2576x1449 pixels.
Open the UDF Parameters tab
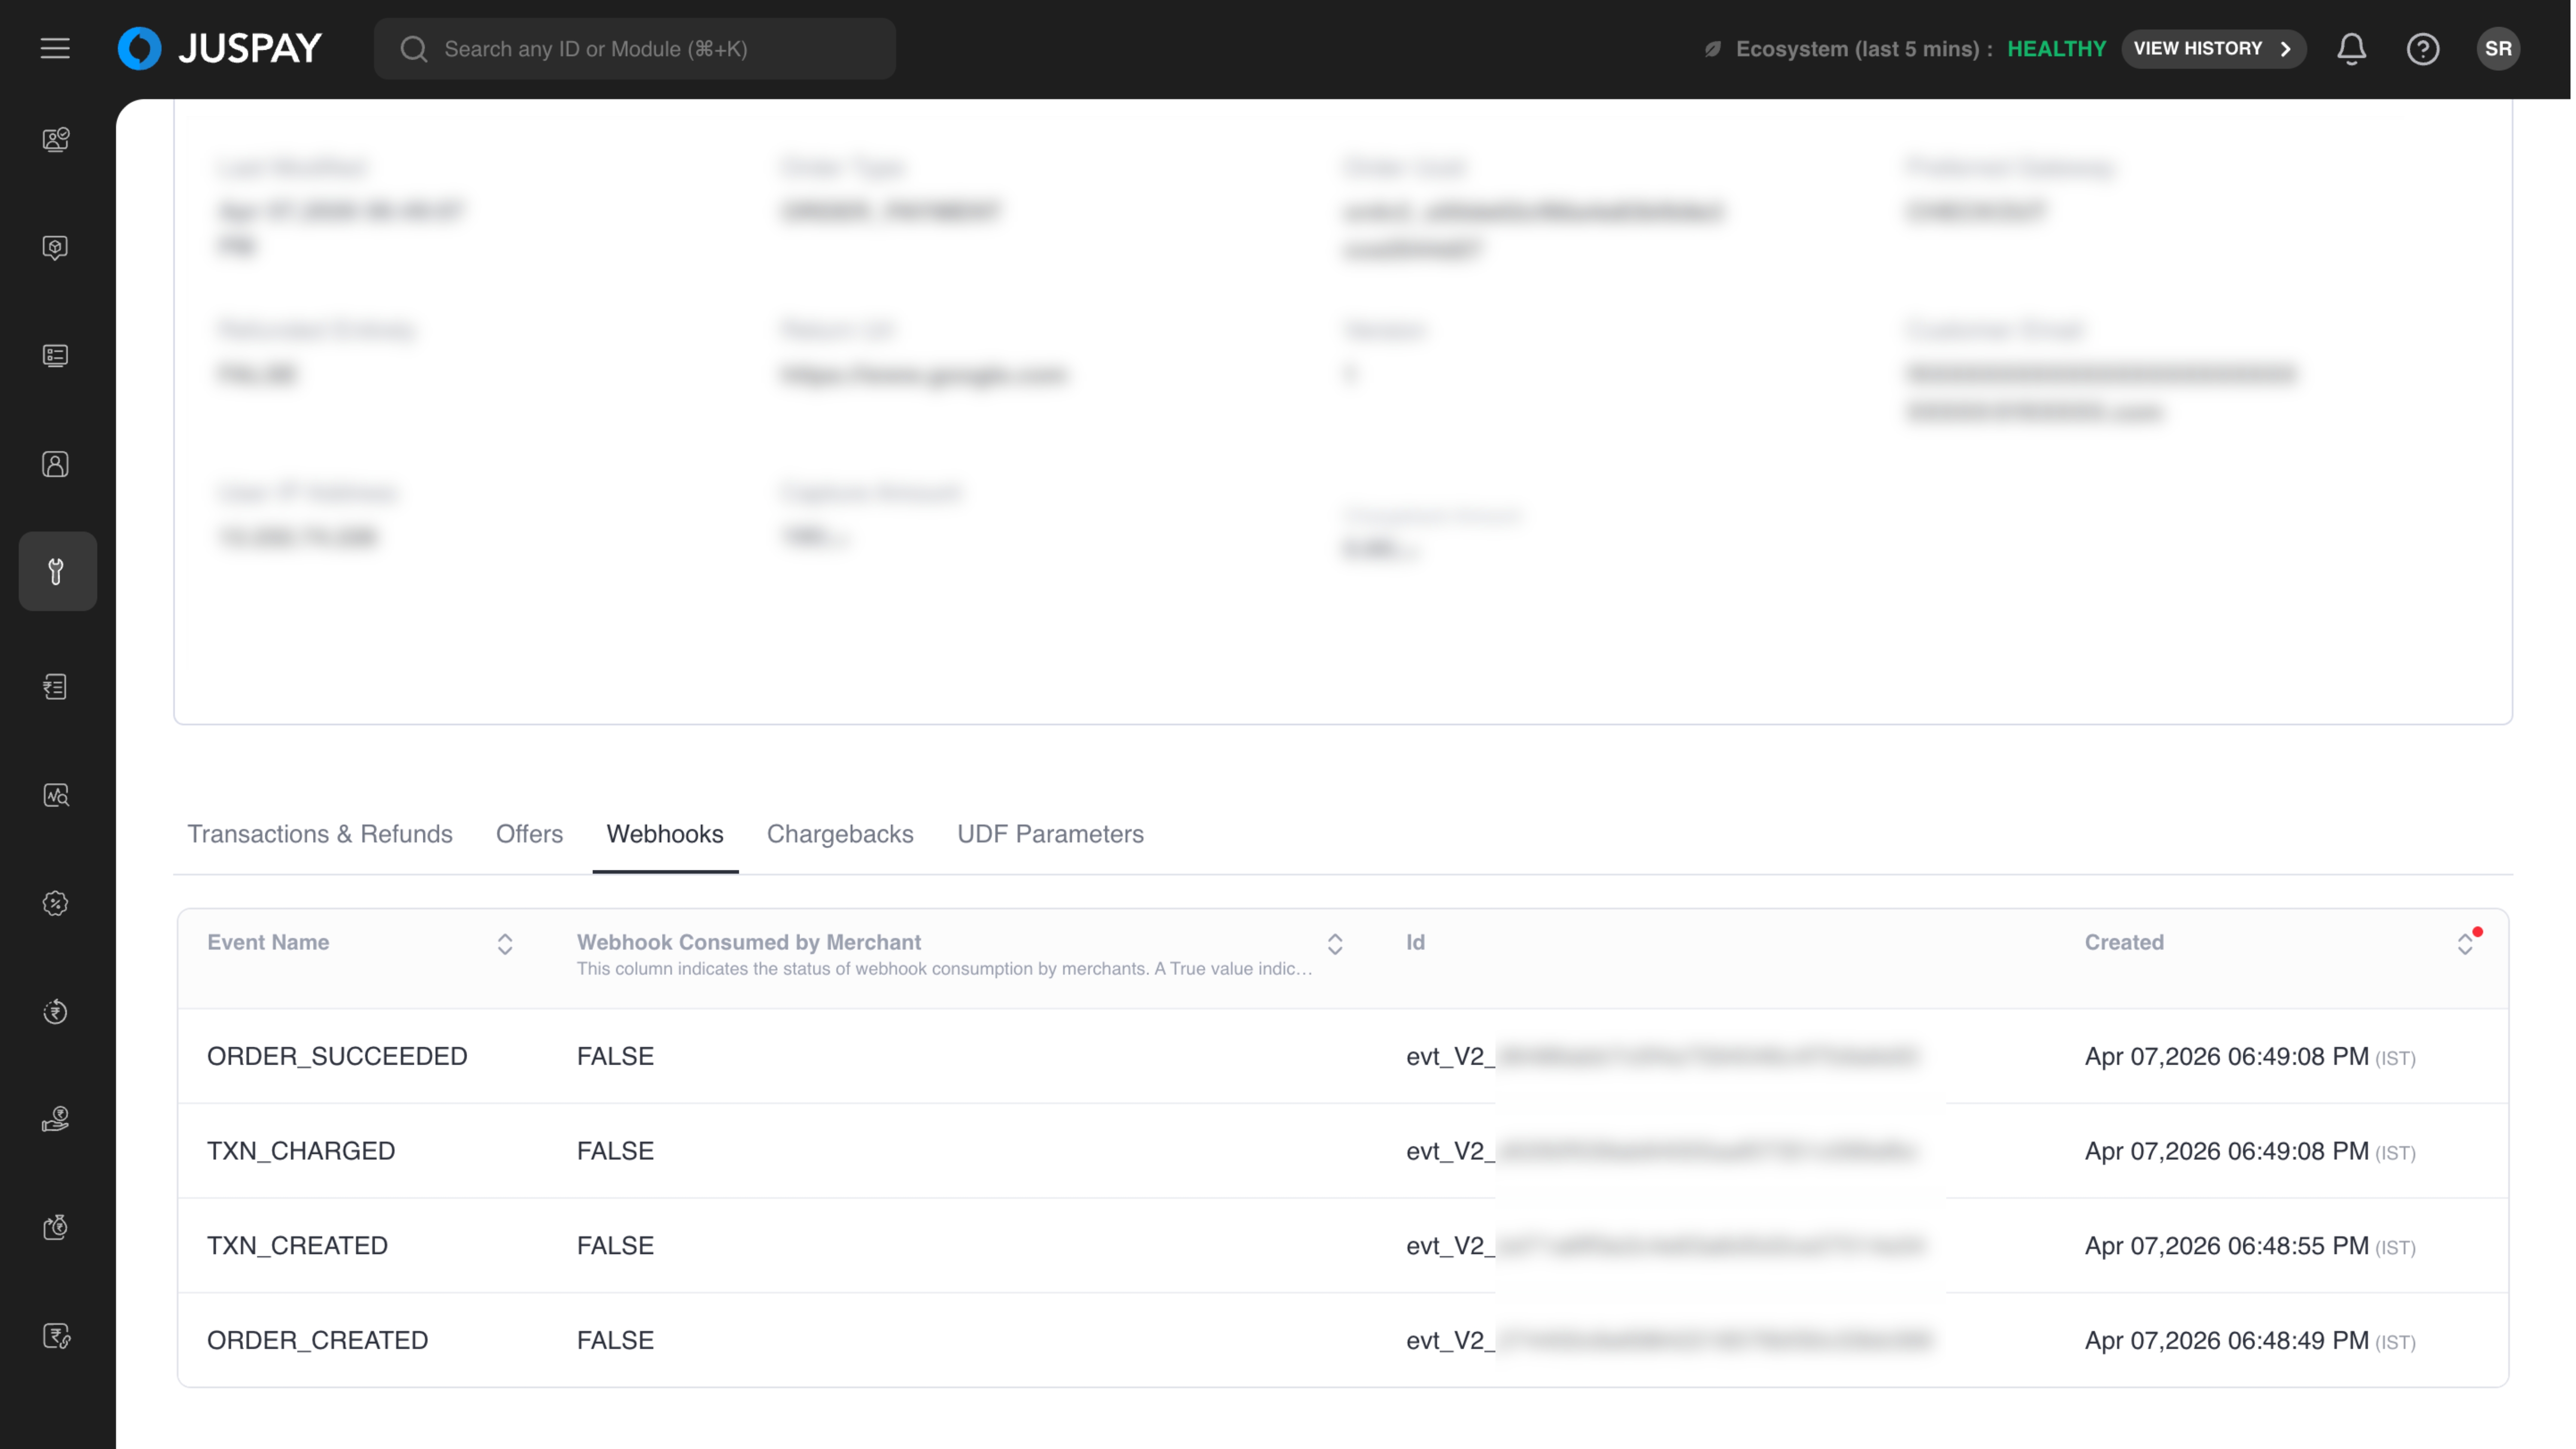click(1050, 834)
